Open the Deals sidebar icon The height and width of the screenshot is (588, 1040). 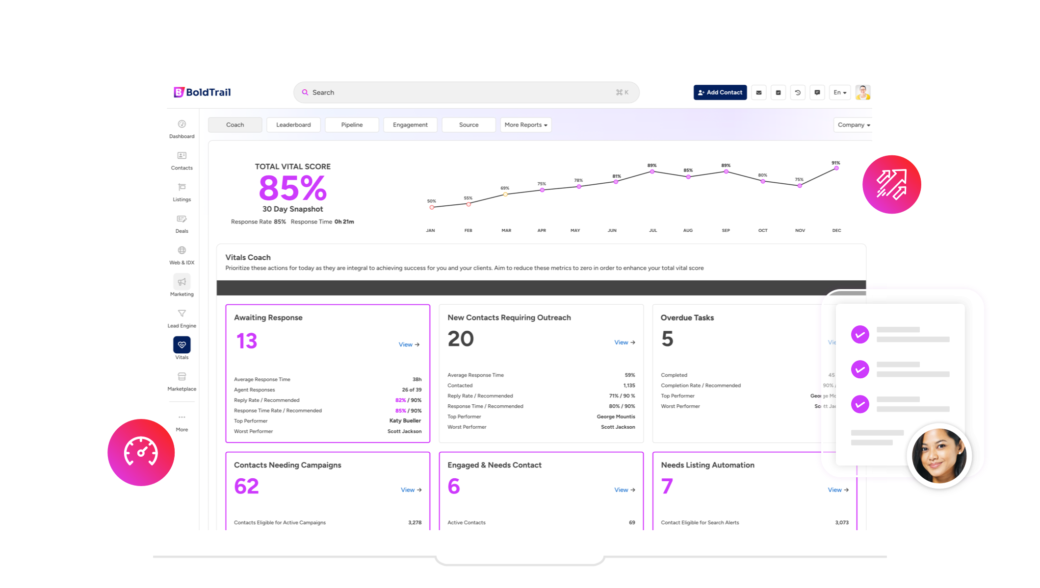(x=182, y=219)
